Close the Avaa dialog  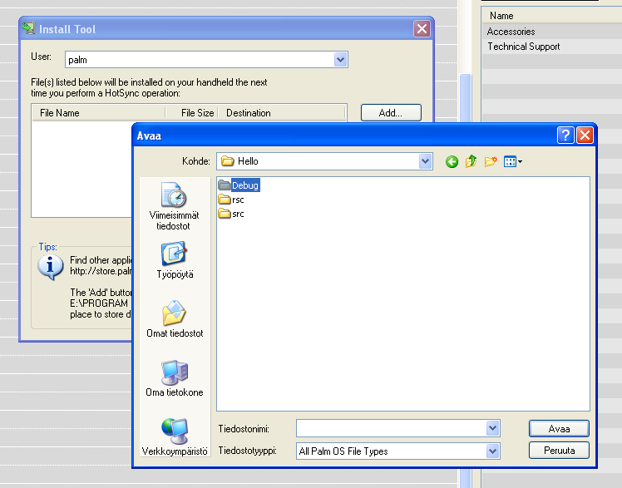point(585,136)
